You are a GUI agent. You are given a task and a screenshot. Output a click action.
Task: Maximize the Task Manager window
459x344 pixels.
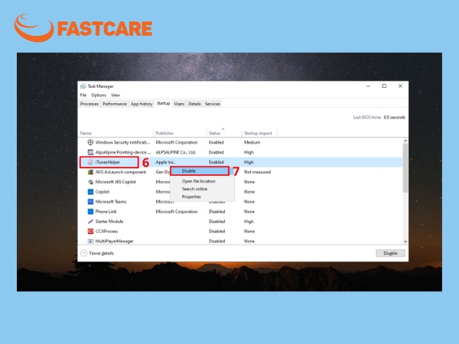pos(384,86)
